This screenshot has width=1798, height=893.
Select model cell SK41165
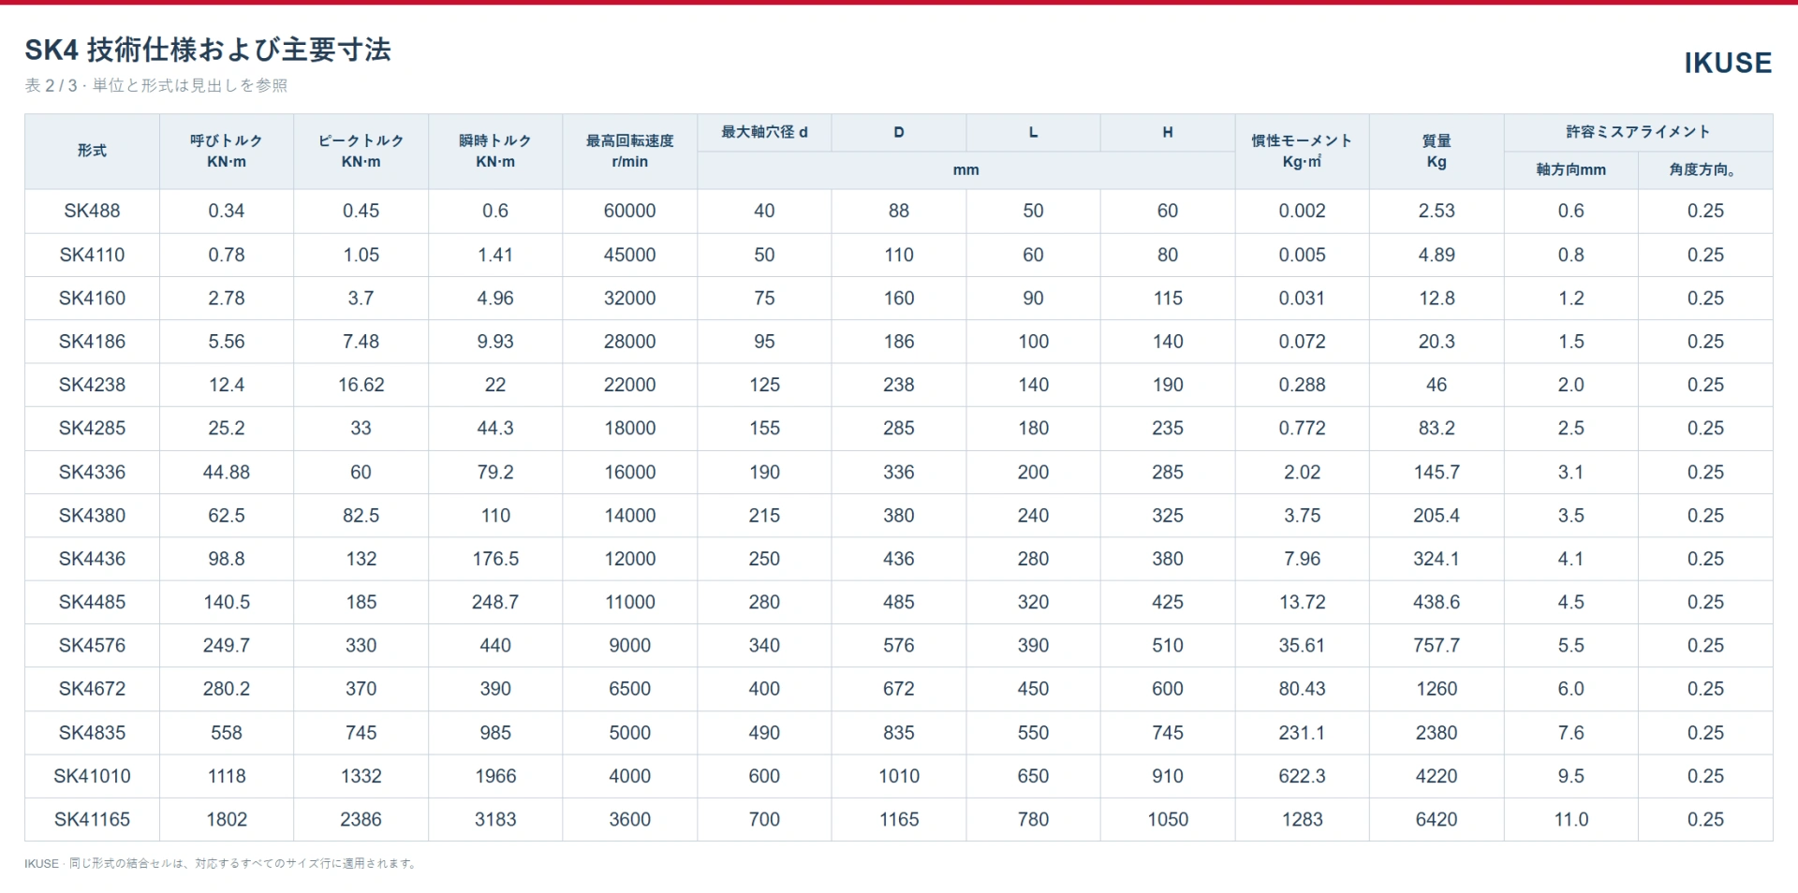92,819
